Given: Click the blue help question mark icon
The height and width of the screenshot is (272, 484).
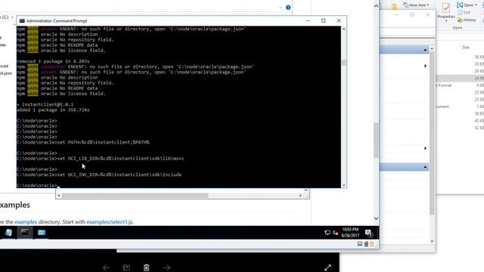Looking at the screenshot, I should 288,8.
